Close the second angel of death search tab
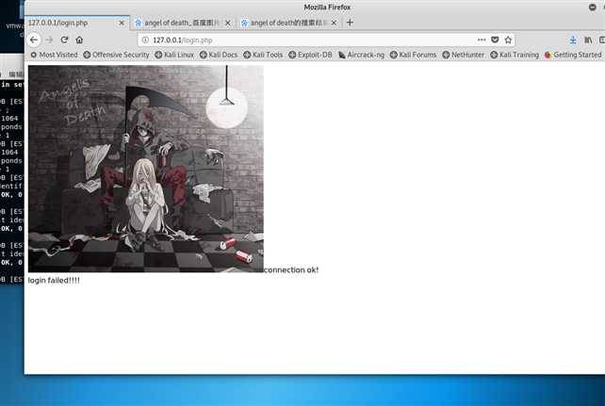Screen dimensions: 605x406 (x=335, y=24)
